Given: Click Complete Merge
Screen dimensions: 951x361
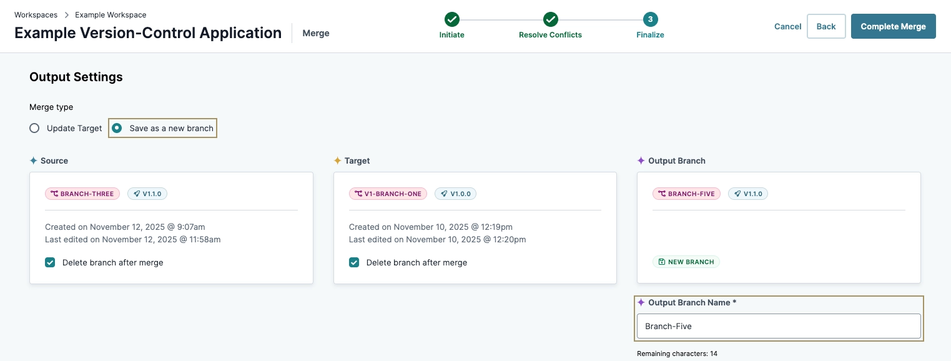Looking at the screenshot, I should (x=893, y=26).
